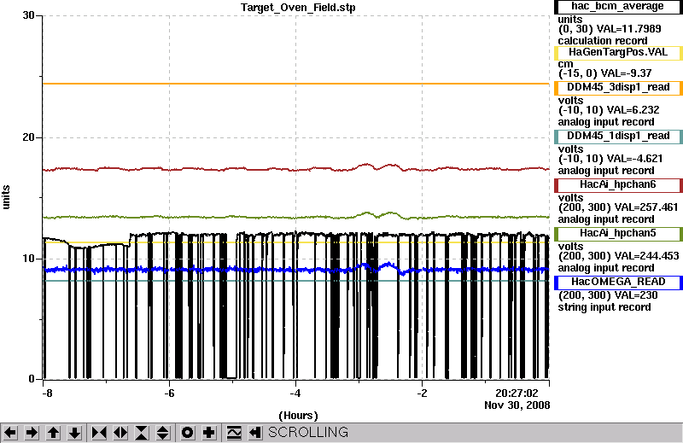The height and width of the screenshot is (443, 683).
Task: Select the HacOMEGA_READ legend entry
Action: pos(617,283)
